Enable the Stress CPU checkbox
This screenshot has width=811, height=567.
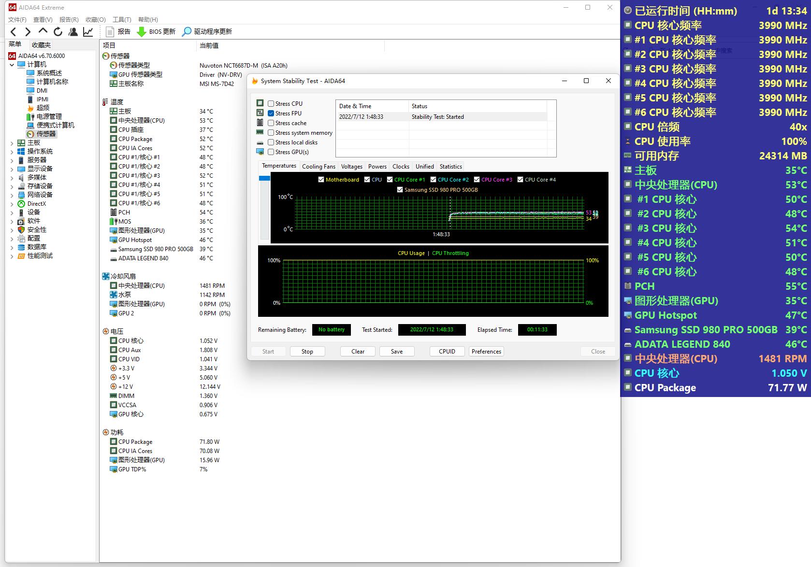pos(271,104)
